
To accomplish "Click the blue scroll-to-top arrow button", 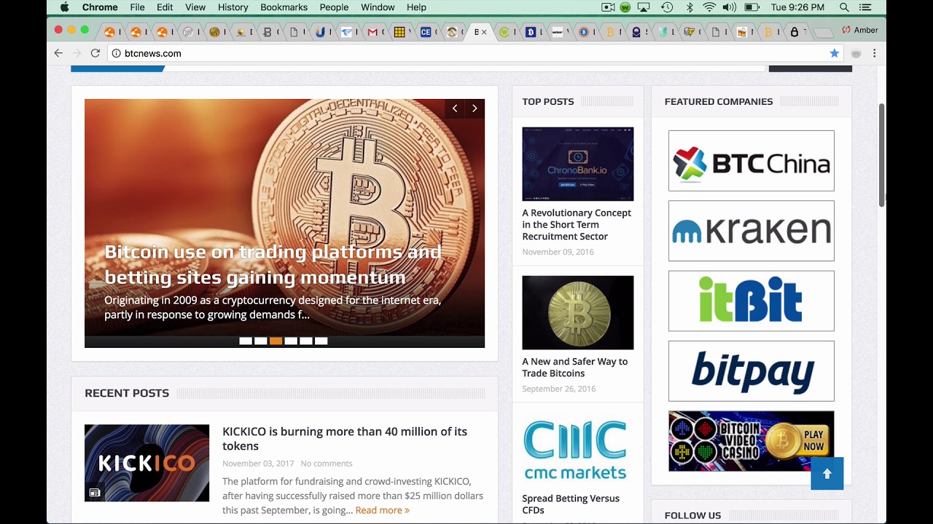I will [x=827, y=474].
